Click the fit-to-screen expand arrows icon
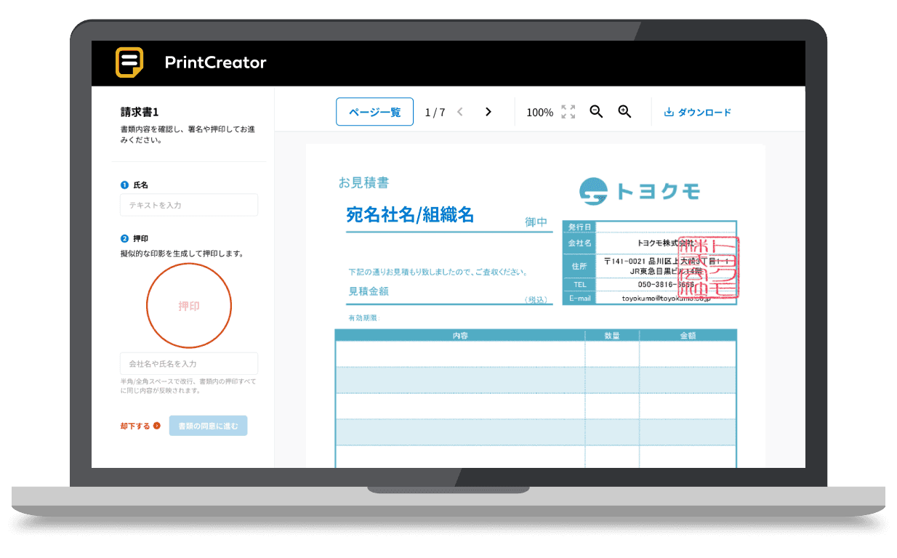This screenshot has width=897, height=558. (568, 112)
